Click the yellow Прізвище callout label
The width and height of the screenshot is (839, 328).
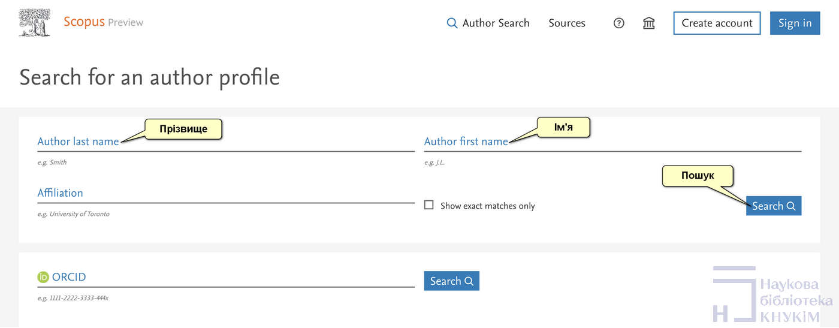(x=183, y=129)
